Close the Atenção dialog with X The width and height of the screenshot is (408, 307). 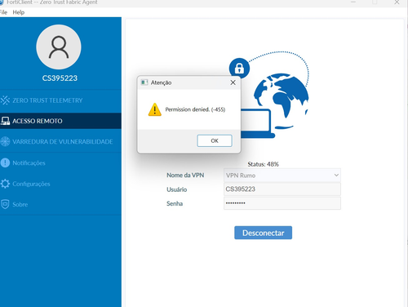click(233, 82)
